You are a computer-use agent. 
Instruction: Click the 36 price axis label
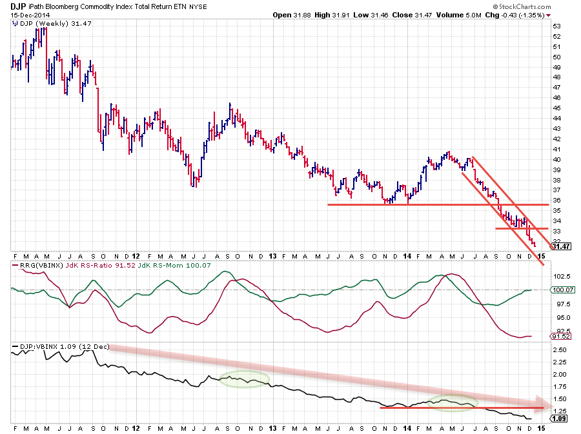pos(556,201)
